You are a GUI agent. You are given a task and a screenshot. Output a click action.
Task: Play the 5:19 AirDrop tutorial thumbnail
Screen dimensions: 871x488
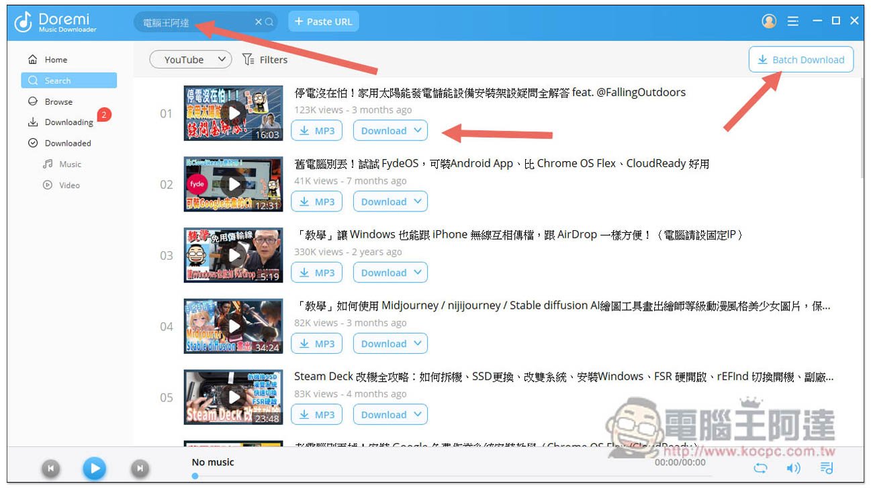(234, 255)
